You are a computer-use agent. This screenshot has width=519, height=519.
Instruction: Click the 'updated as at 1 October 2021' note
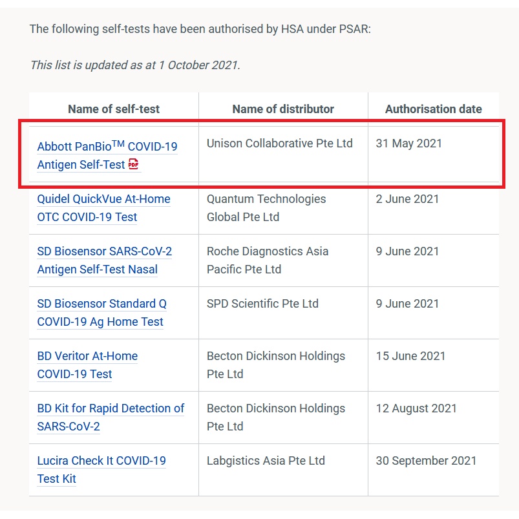135,65
